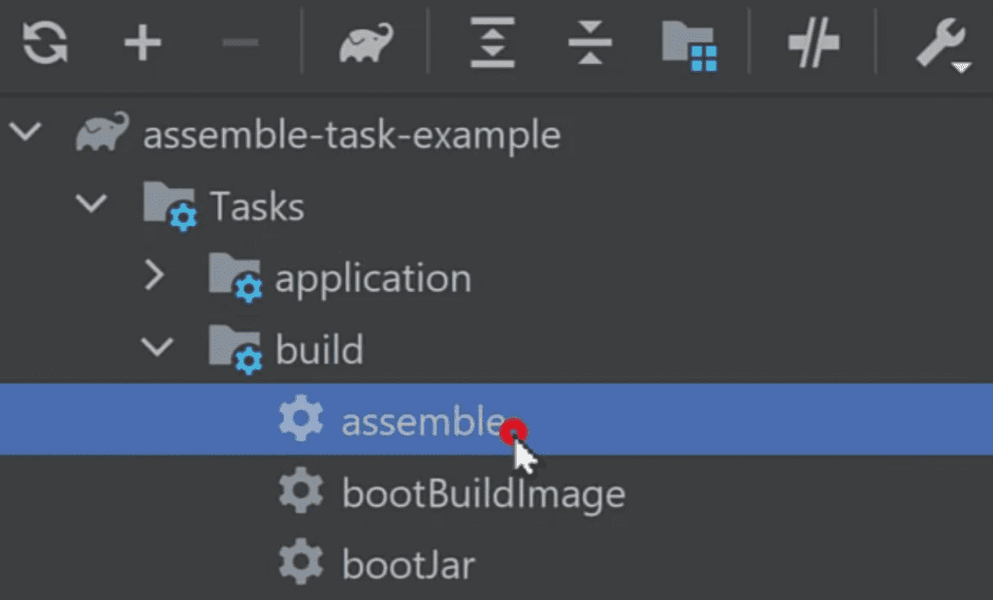Viewport: 993px width, 600px height.
Task: Click the Expand All toolbar icon
Action: coord(493,45)
